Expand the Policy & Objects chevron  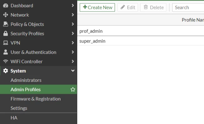point(73,24)
